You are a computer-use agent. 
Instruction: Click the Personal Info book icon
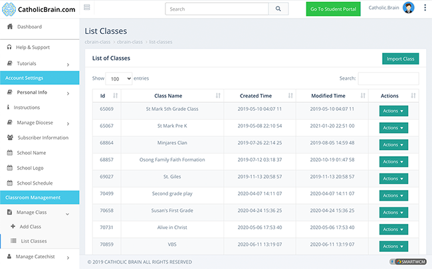coord(10,92)
